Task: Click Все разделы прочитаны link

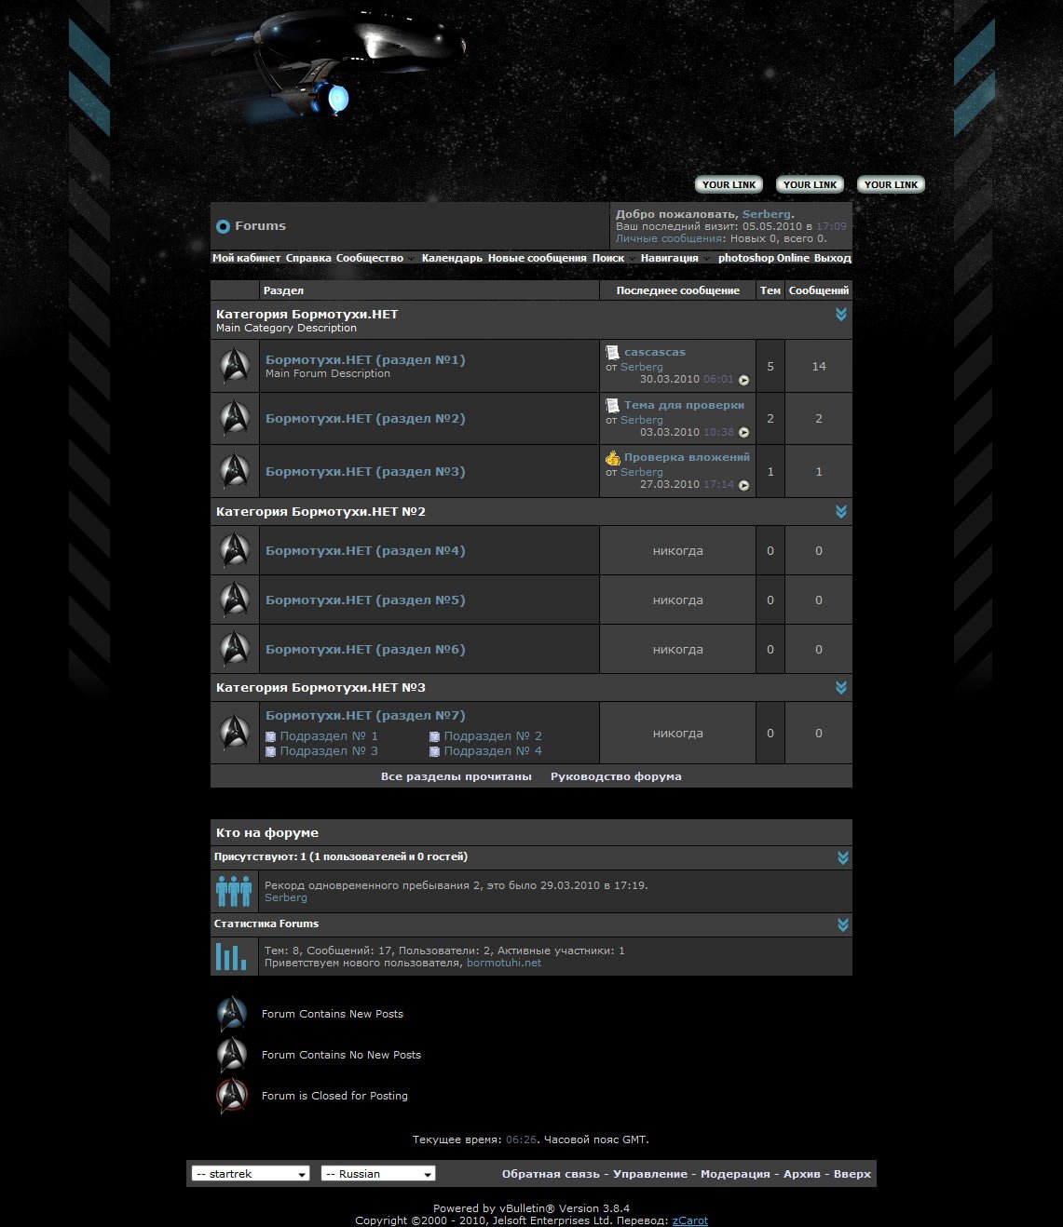Action: [457, 776]
